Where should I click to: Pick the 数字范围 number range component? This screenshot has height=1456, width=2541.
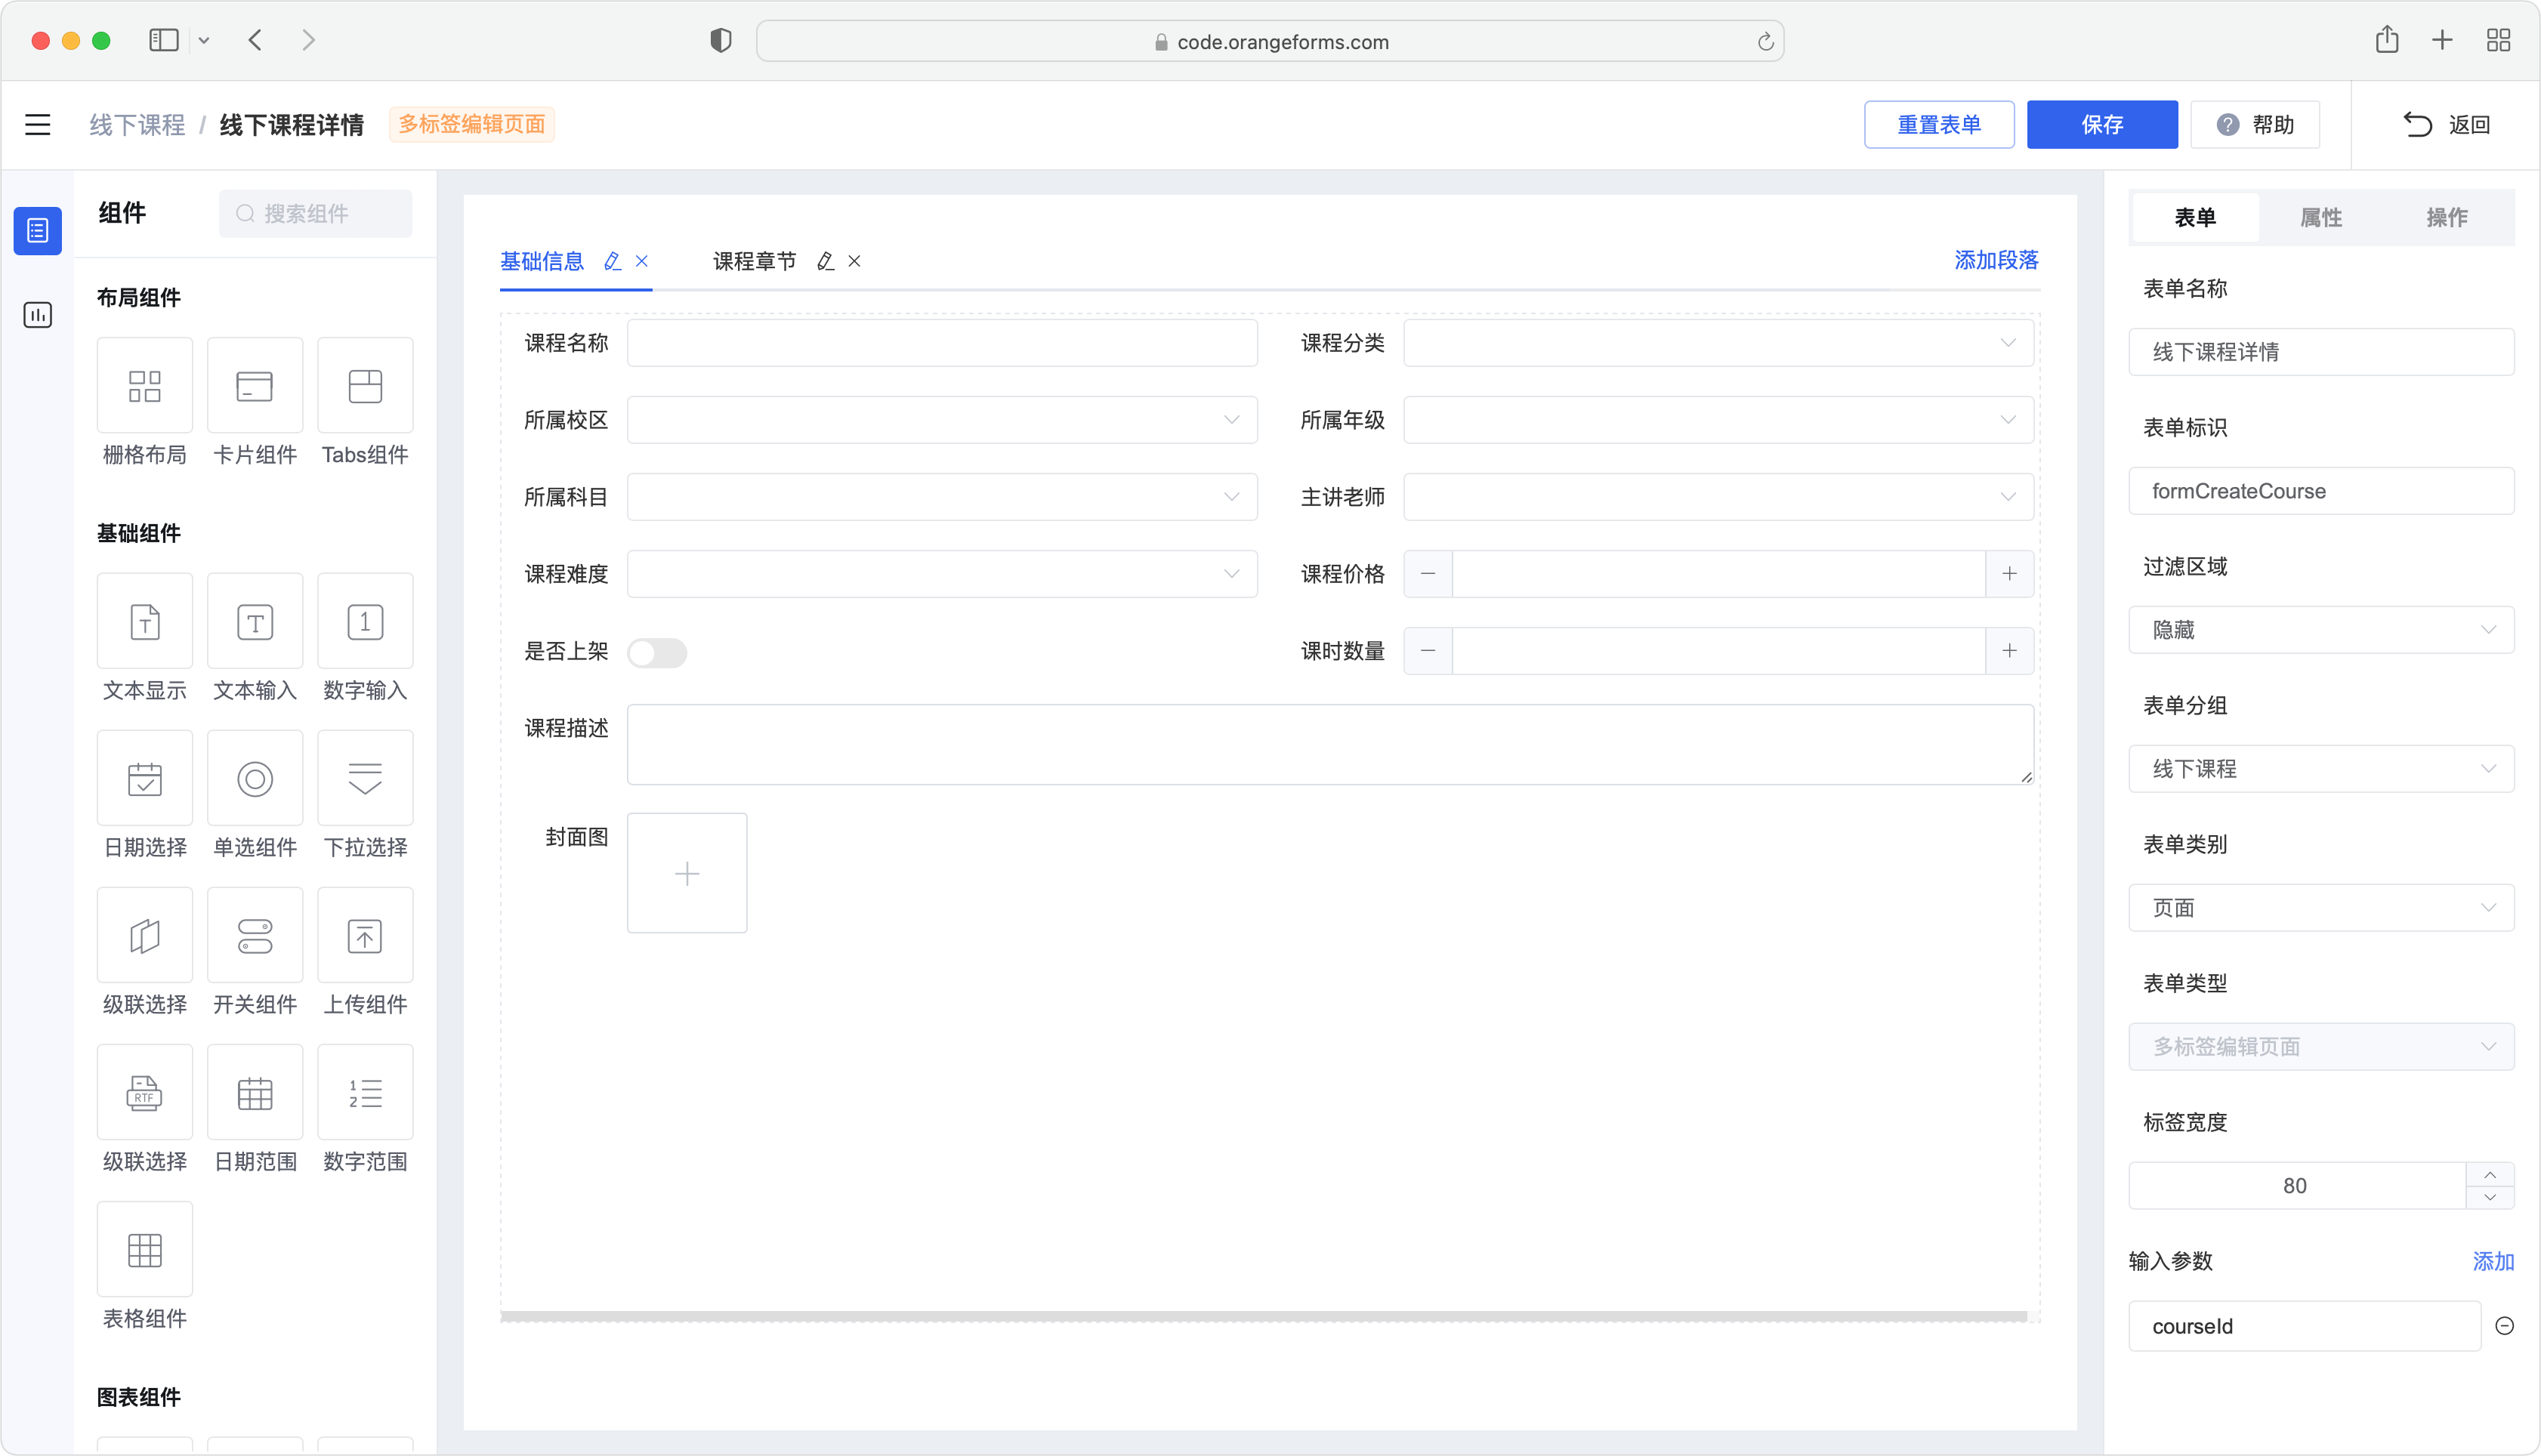click(365, 1092)
